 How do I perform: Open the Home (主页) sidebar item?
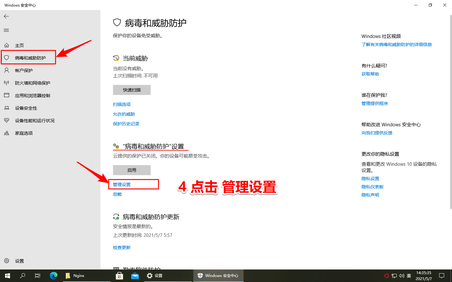pyautogui.click(x=19, y=45)
